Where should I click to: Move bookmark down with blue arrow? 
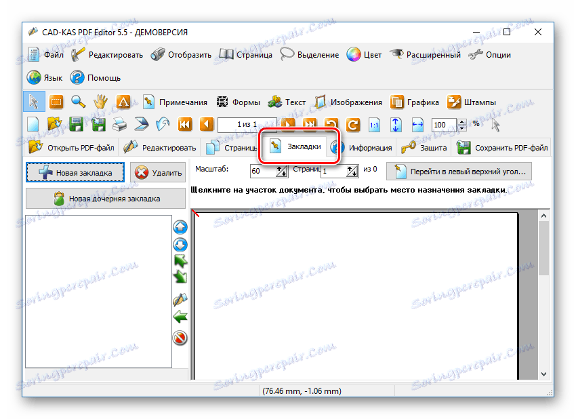(x=180, y=245)
